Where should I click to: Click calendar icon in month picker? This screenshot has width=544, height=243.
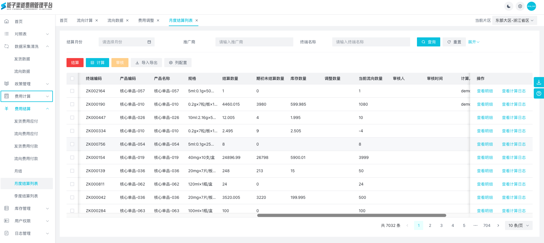tap(149, 42)
